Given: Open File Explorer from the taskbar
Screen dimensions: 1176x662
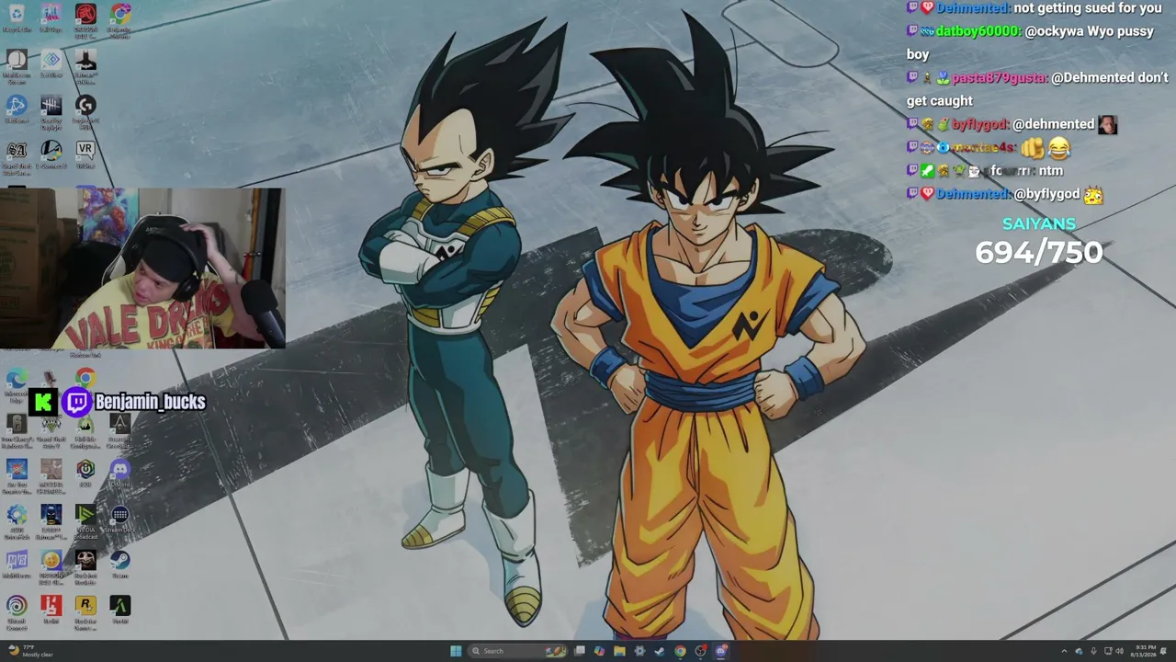Looking at the screenshot, I should [619, 651].
